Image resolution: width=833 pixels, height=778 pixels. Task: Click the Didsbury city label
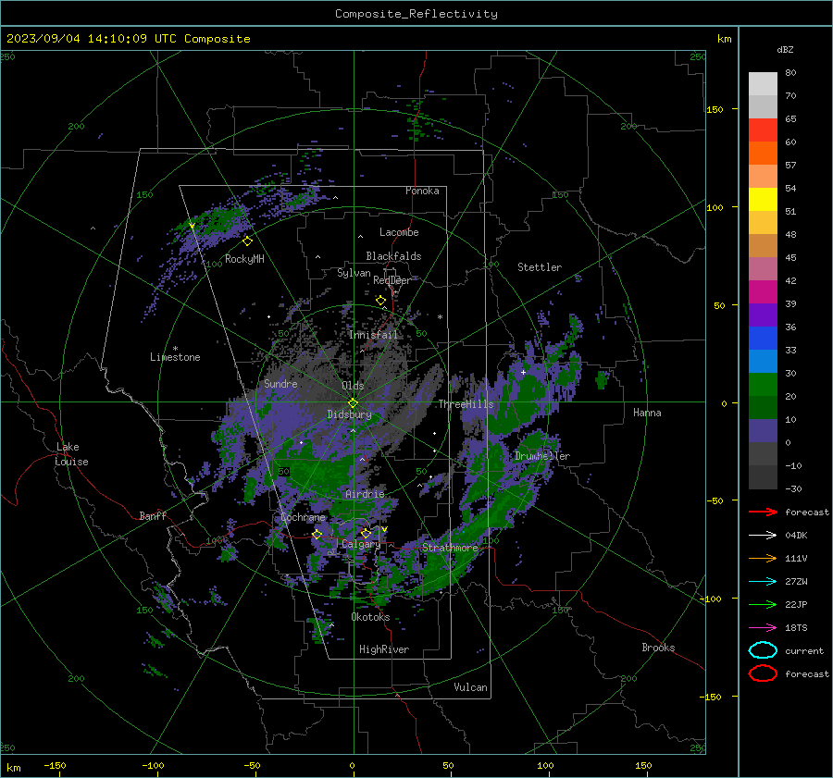pyautogui.click(x=349, y=414)
